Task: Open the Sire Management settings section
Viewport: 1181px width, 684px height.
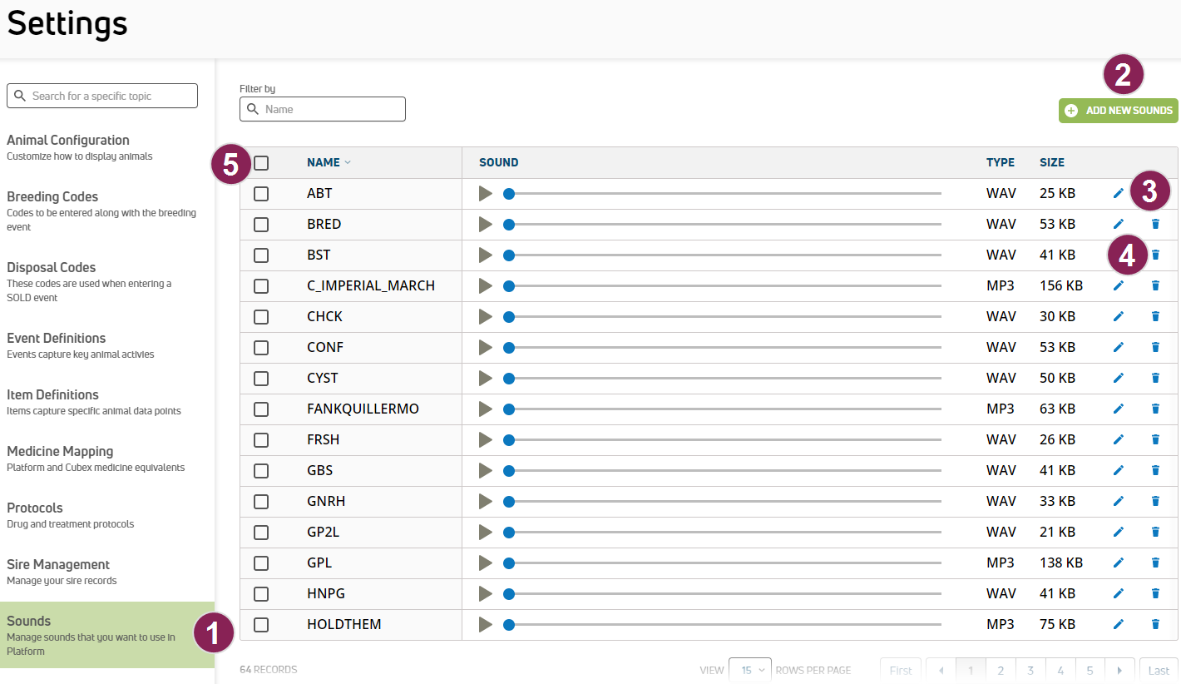Action: click(58, 564)
